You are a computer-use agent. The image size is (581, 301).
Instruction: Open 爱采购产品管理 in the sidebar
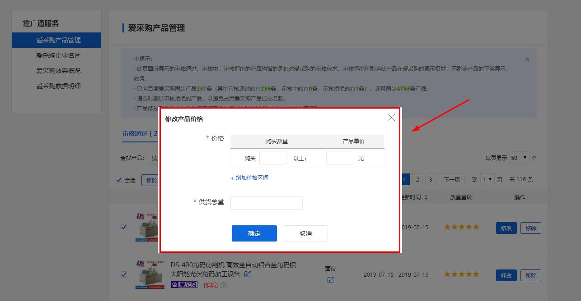[56, 40]
